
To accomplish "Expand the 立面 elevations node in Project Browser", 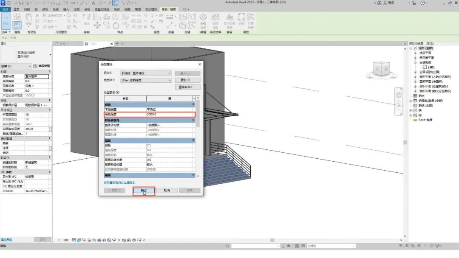I will [415, 72].
